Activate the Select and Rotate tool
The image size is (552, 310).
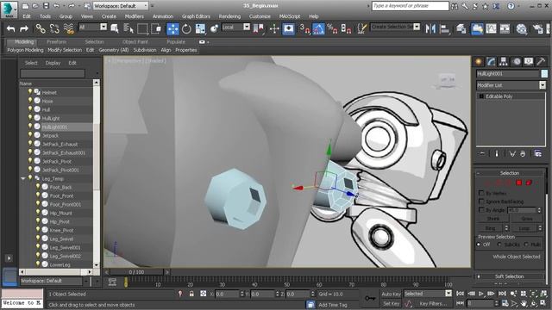pos(186,28)
